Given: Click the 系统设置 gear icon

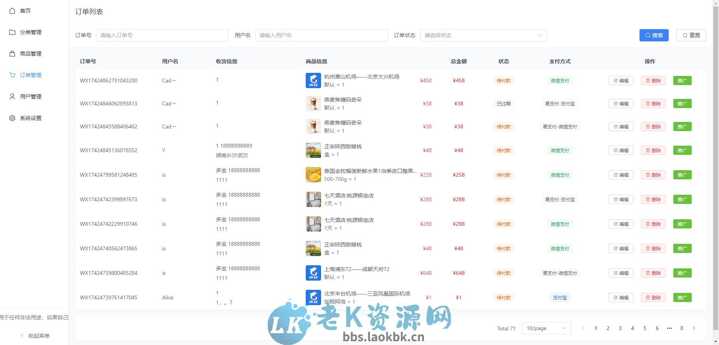Looking at the screenshot, I should 12,118.
